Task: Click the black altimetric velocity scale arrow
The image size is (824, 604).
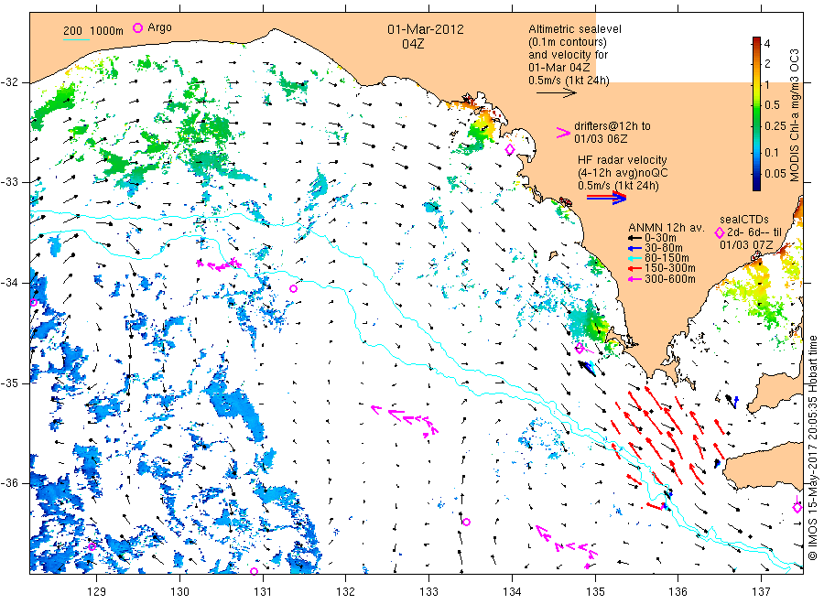Action: coord(557,93)
